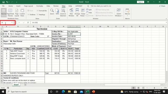Click the Undo arrow icon

click(7, 2)
